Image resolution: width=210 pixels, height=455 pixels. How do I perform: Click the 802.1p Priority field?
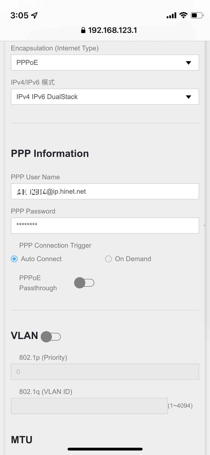coord(105,372)
